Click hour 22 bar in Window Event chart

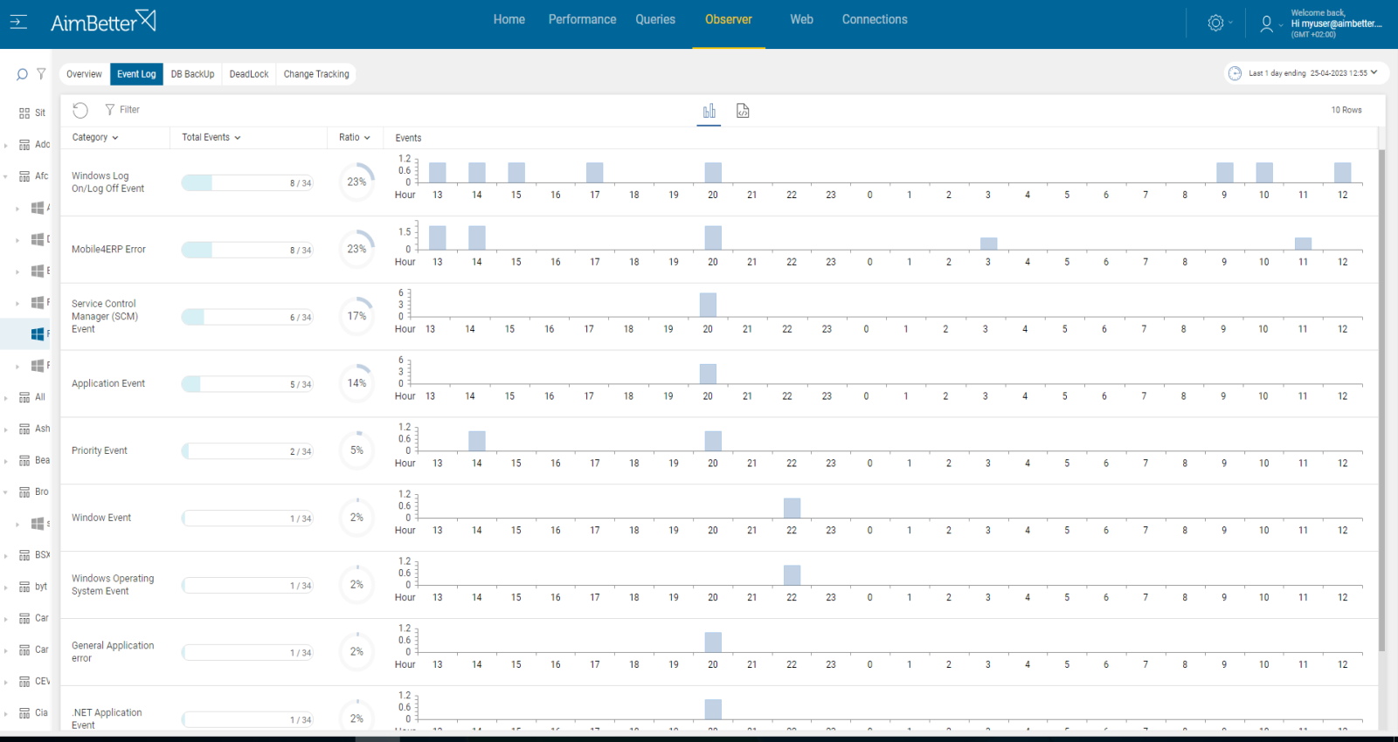[792, 508]
